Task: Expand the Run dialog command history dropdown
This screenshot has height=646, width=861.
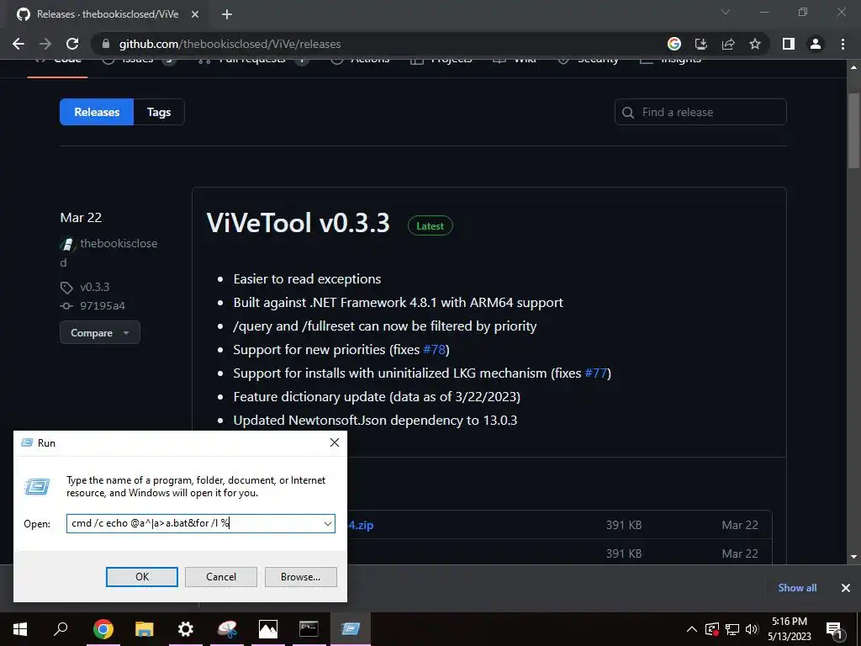Action: (x=328, y=523)
